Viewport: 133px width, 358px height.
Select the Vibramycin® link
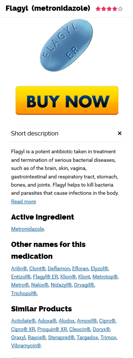(x=26, y=346)
